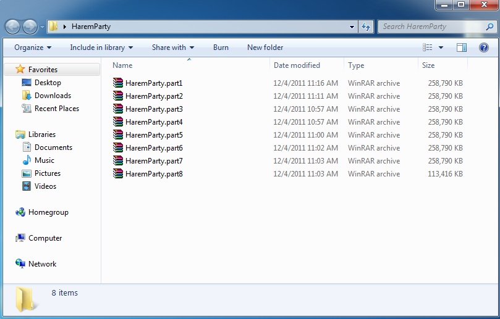Open the Pictures library
500x319 pixels.
(x=48, y=173)
